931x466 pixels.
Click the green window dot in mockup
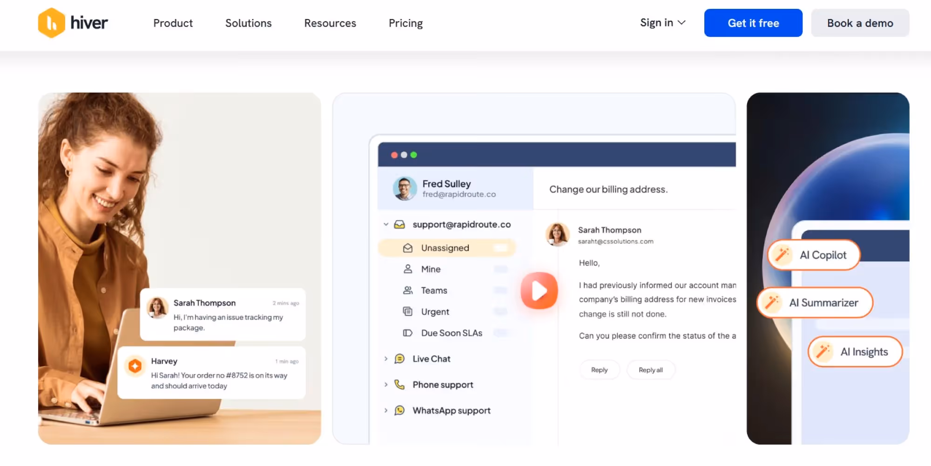click(x=414, y=155)
